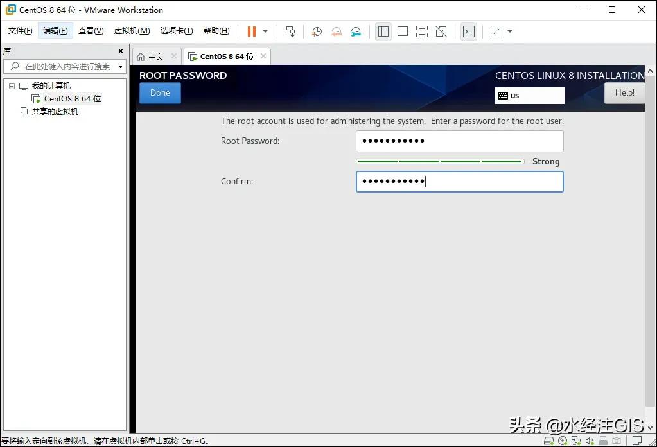
Task: Click the network adapter status icon
Action: (x=576, y=441)
